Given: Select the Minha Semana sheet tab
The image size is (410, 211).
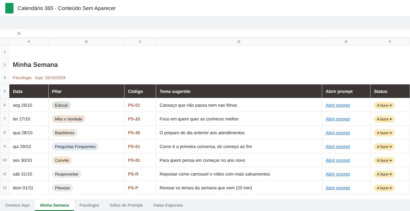Looking at the screenshot, I should pyautogui.click(x=54, y=205).
